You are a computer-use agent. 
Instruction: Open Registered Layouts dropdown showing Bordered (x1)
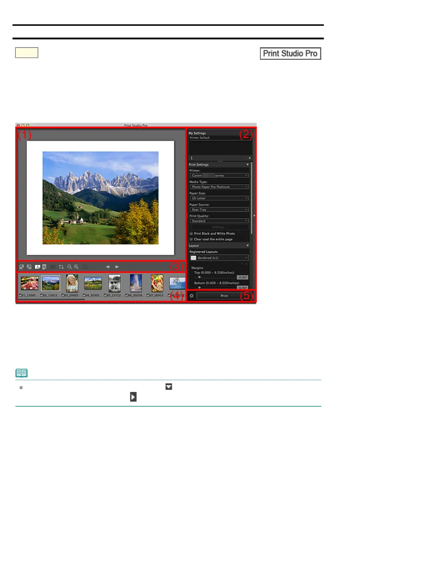coord(219,258)
